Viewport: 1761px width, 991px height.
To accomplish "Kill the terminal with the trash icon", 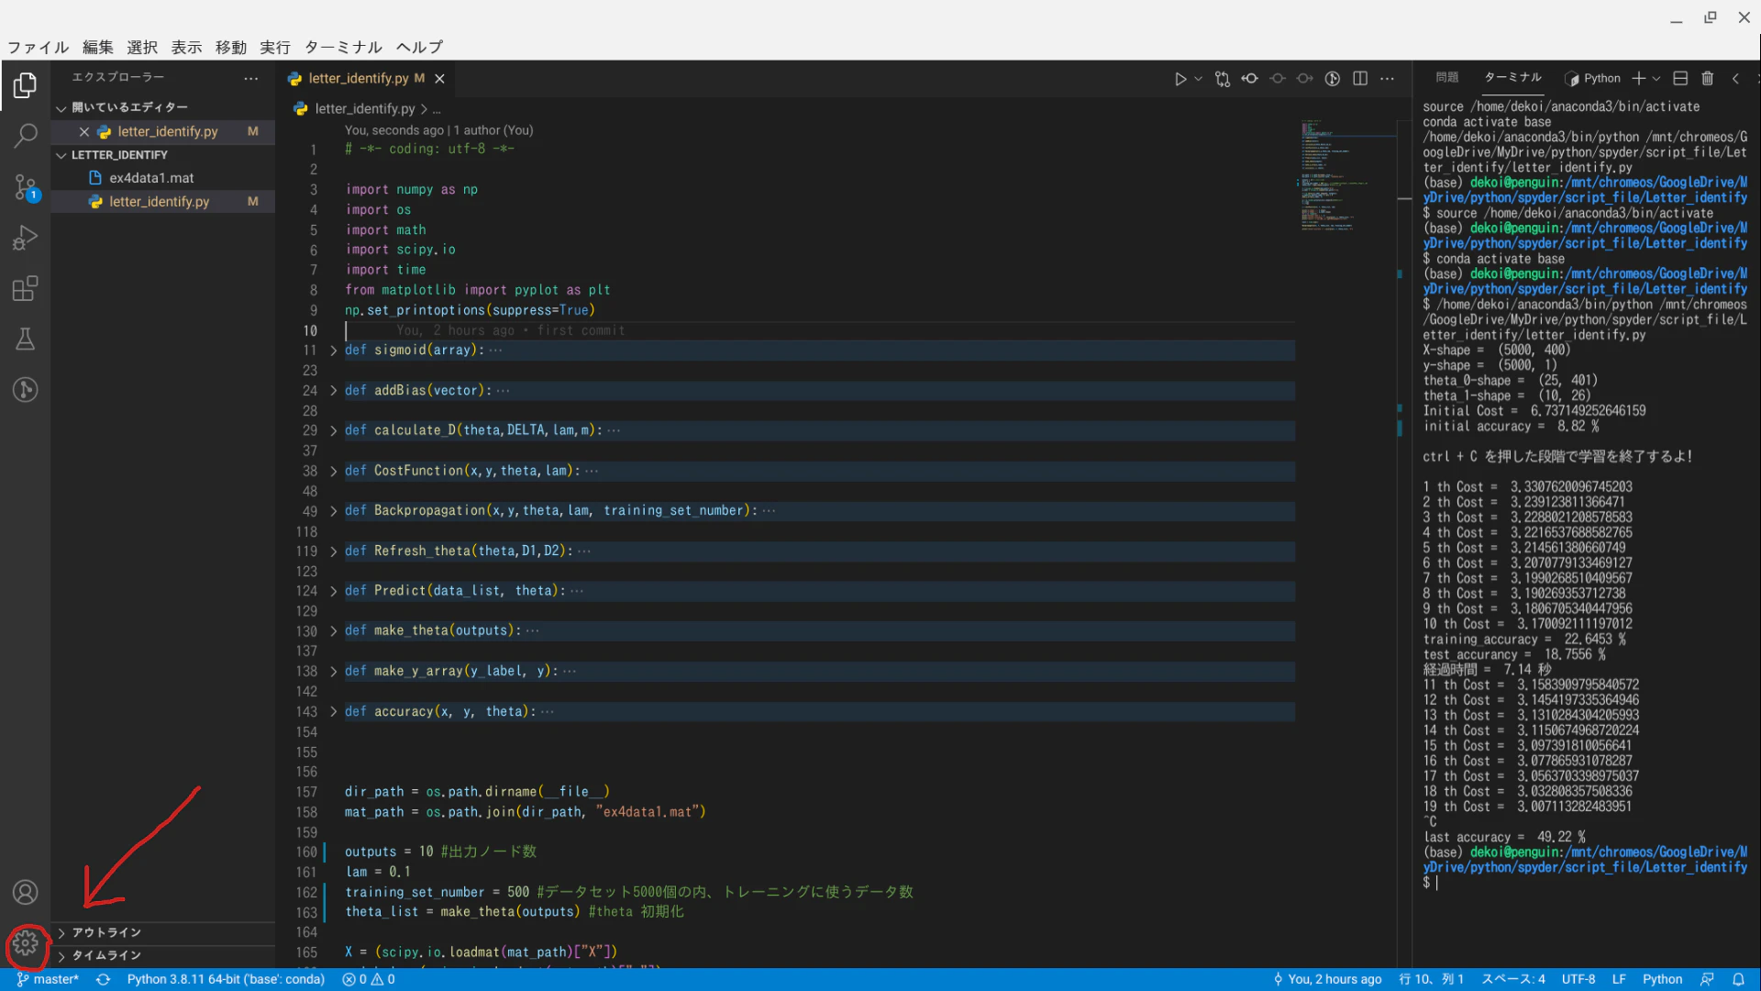I will [1707, 78].
